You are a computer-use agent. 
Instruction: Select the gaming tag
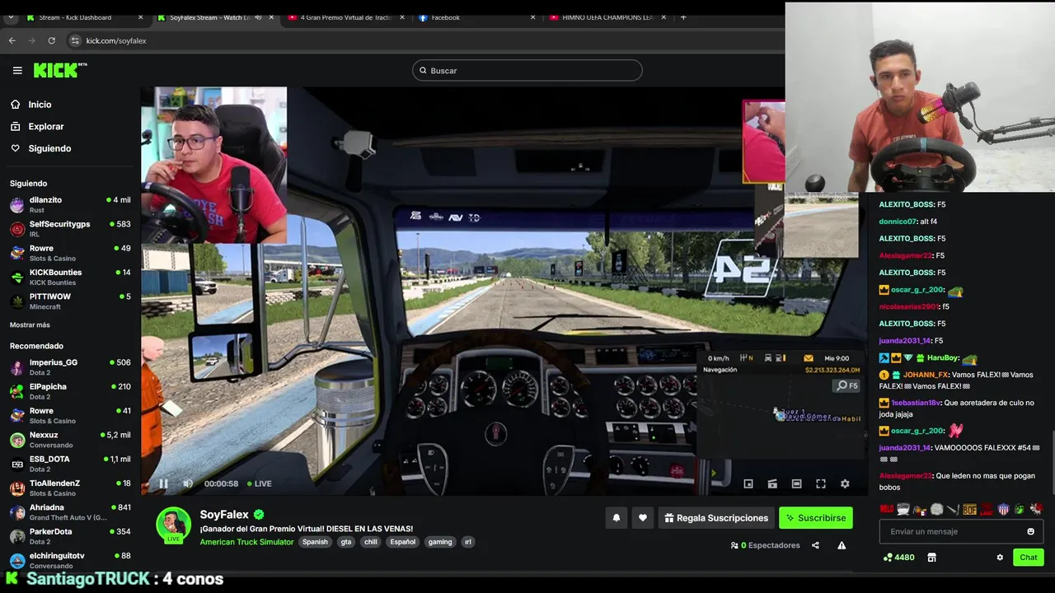[440, 542]
